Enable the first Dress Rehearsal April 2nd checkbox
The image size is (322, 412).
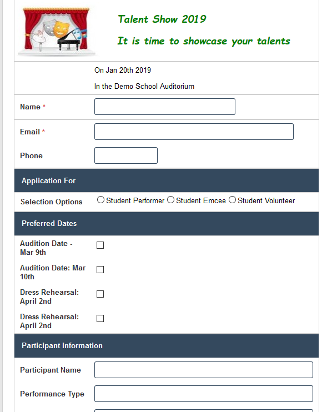(x=100, y=294)
